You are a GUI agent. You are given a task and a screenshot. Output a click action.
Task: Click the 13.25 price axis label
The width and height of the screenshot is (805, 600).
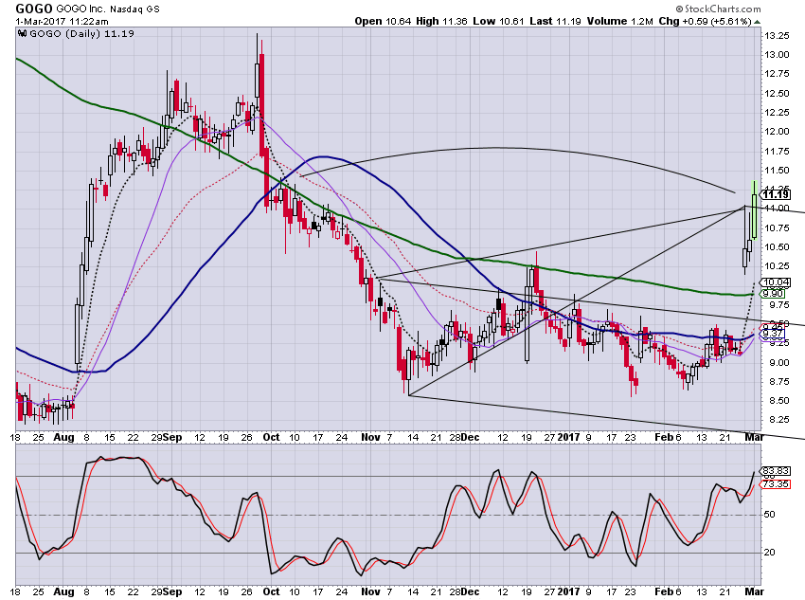pyautogui.click(x=778, y=36)
